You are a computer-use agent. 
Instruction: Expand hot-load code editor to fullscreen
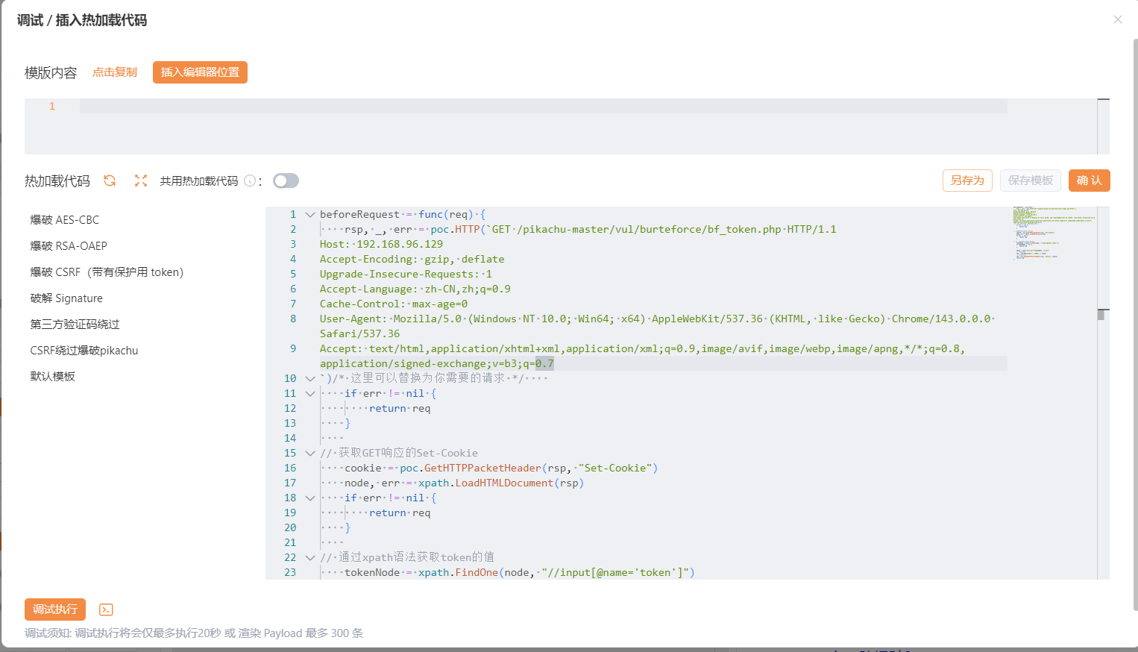(141, 181)
